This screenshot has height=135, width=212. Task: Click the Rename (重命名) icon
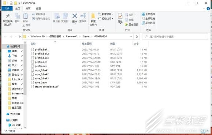[x=83, y=16]
